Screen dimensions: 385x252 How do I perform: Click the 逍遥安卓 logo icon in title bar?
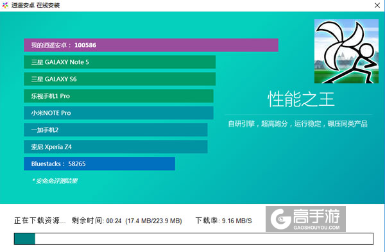pos(5,5)
